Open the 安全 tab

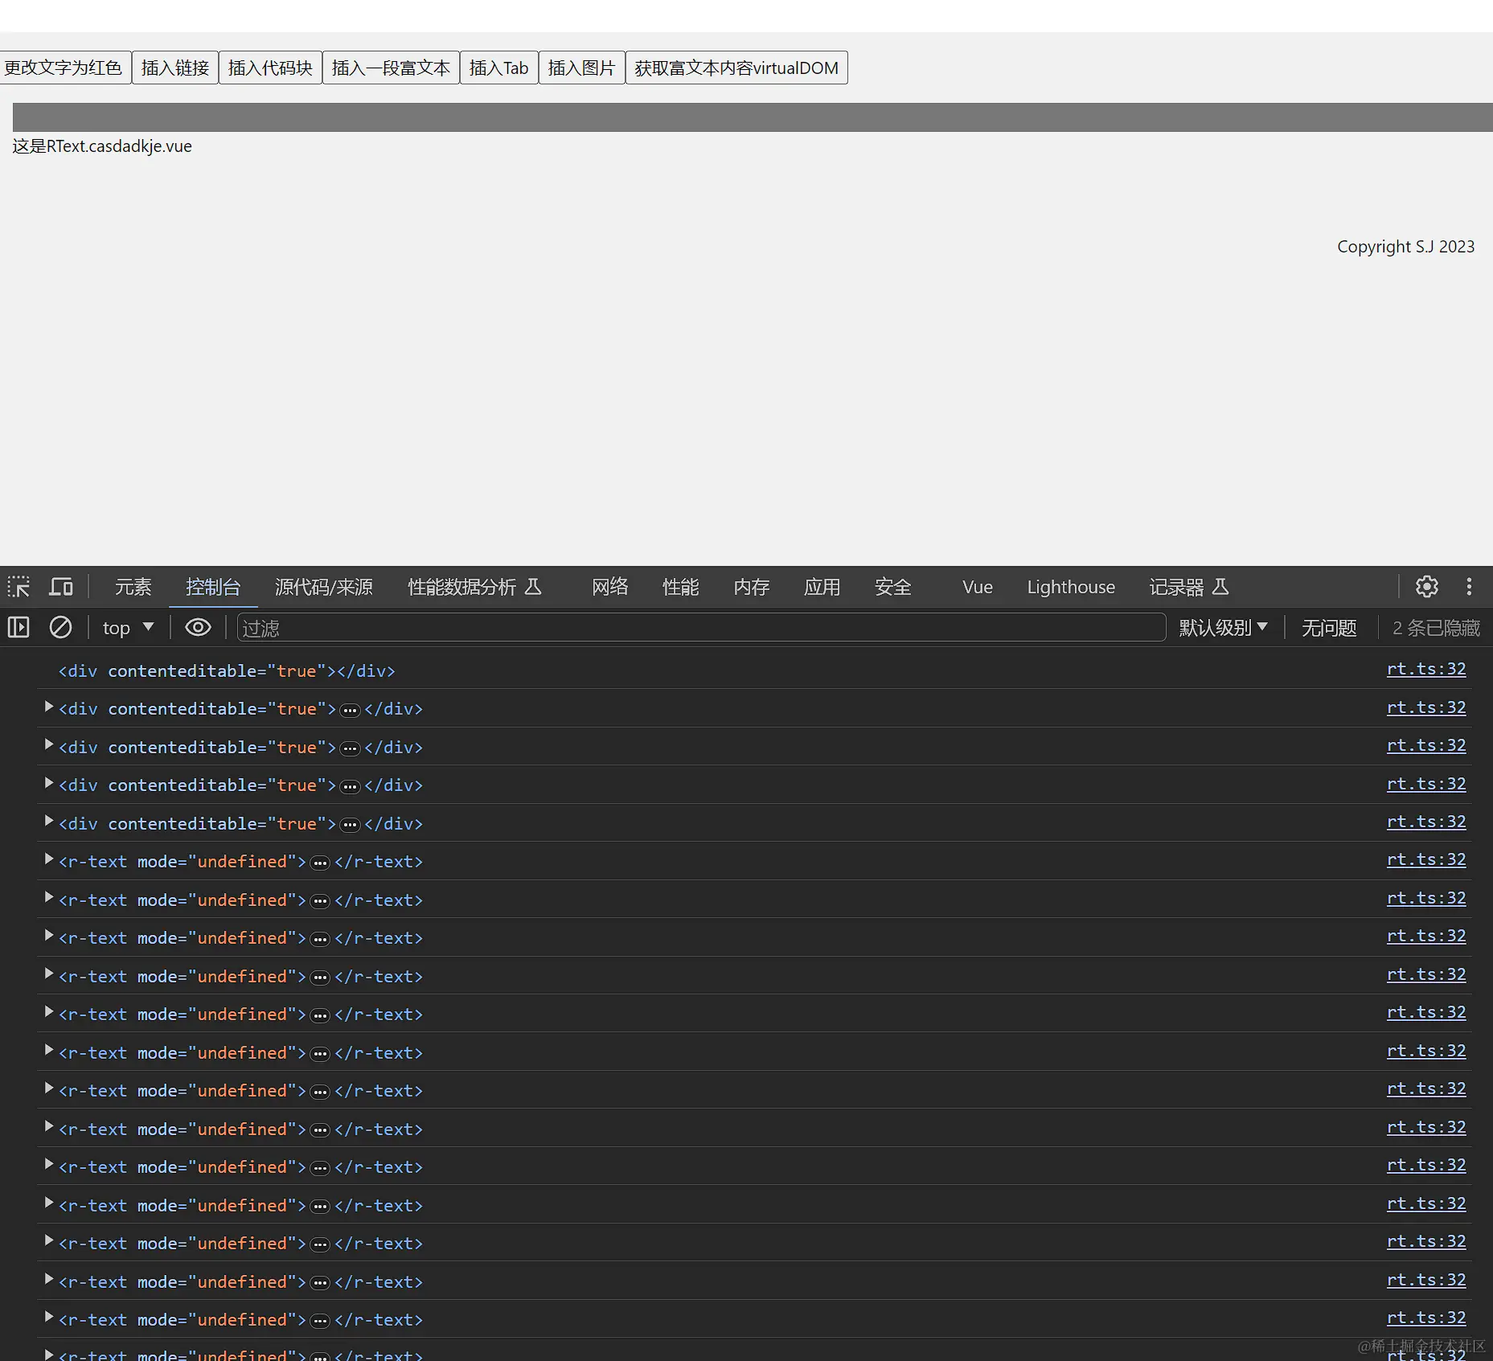(893, 587)
